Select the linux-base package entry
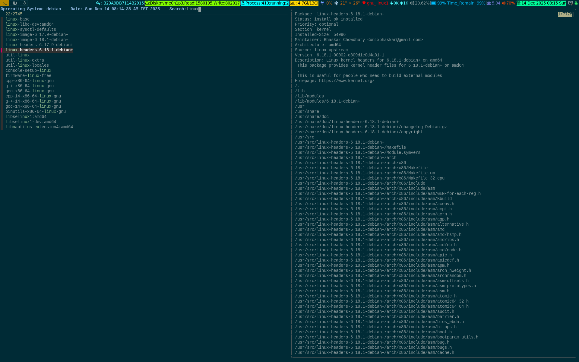Image resolution: width=579 pixels, height=362 pixels. [x=17, y=19]
